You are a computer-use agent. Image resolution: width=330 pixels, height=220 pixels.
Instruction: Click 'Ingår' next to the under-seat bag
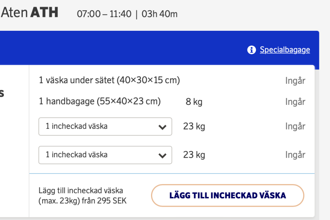coord(295,80)
